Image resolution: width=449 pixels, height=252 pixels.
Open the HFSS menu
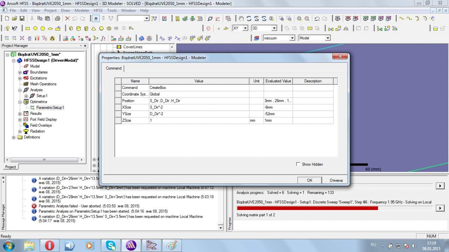click(x=98, y=10)
